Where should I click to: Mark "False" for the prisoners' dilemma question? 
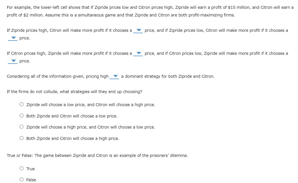click(21, 179)
